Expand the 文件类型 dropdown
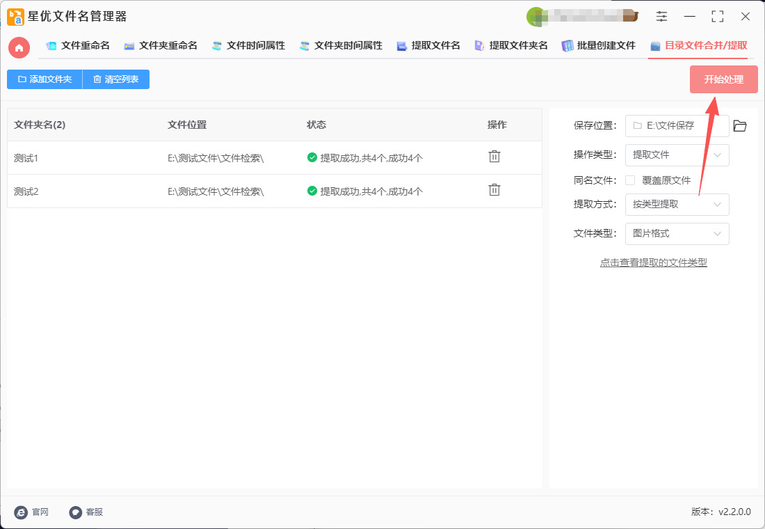 click(x=677, y=234)
